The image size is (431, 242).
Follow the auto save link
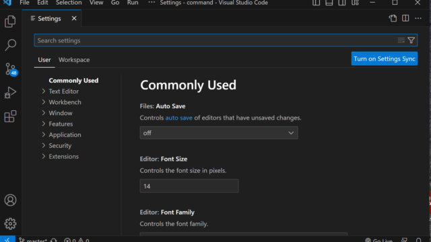tap(178, 118)
